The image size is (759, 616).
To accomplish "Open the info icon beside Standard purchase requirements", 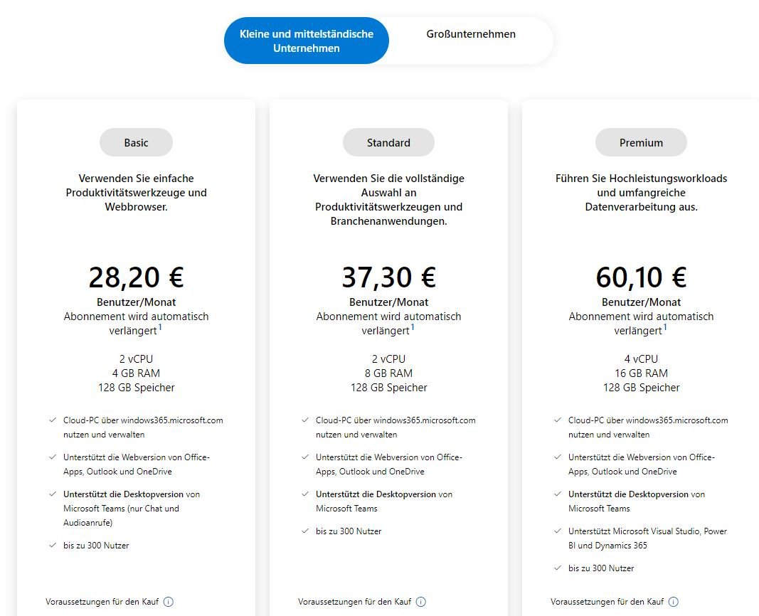I will [422, 601].
